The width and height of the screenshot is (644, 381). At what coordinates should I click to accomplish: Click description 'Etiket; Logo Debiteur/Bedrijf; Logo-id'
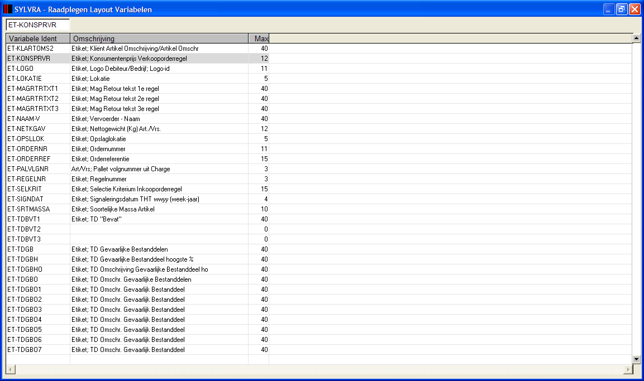point(120,69)
